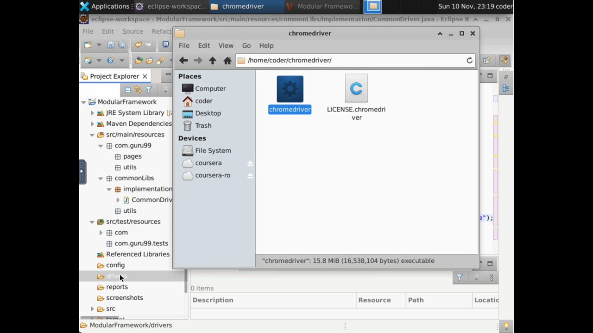Click the Problems view filter funnel icon

click(x=460, y=277)
